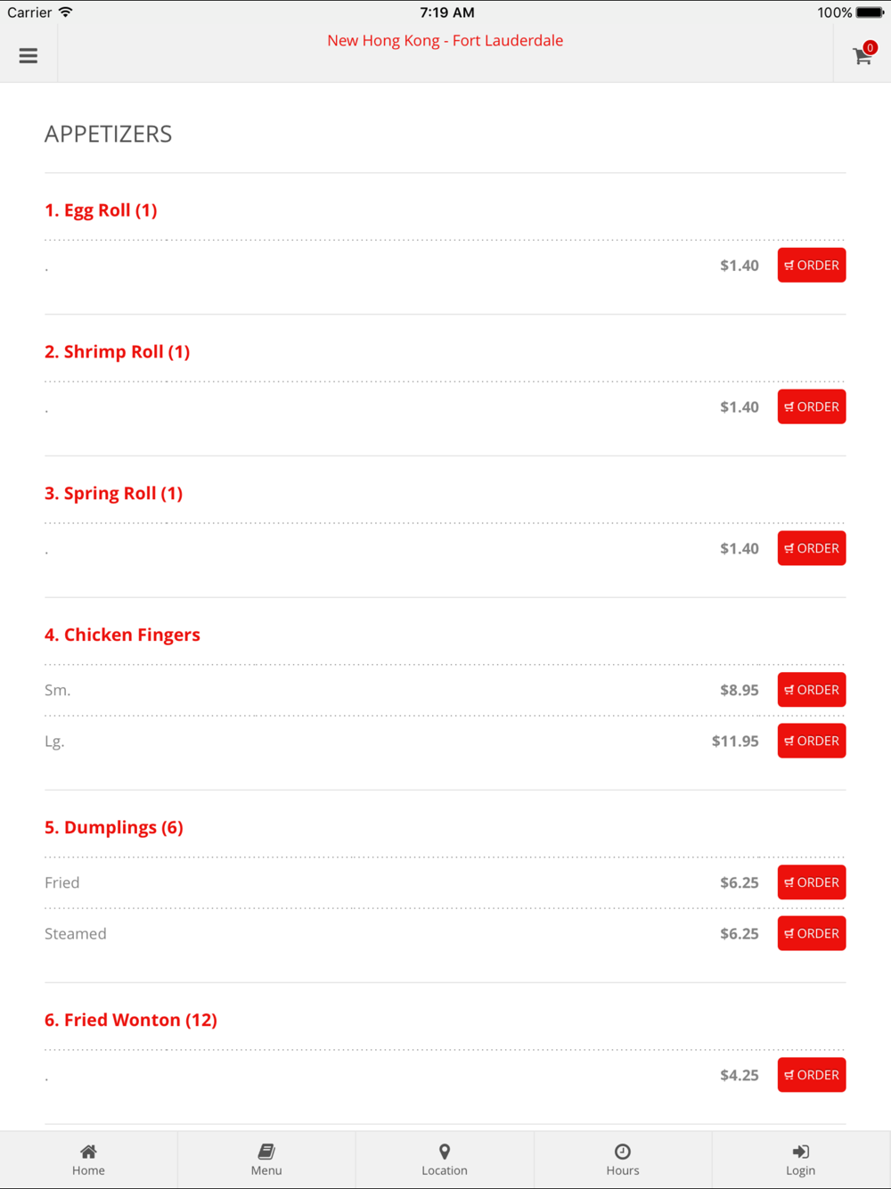Order large Chicken Fingers for $11.95
This screenshot has width=891, height=1189.
(x=812, y=741)
